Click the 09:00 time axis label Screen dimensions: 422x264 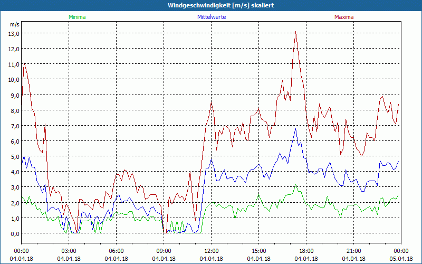click(x=164, y=251)
